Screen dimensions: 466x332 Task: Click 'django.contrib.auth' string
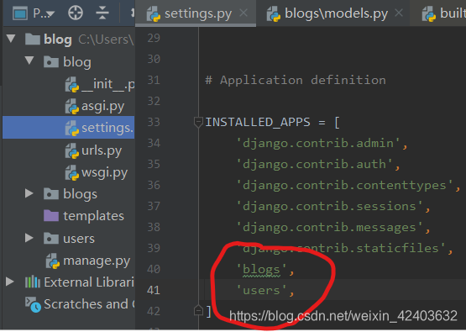pos(315,164)
